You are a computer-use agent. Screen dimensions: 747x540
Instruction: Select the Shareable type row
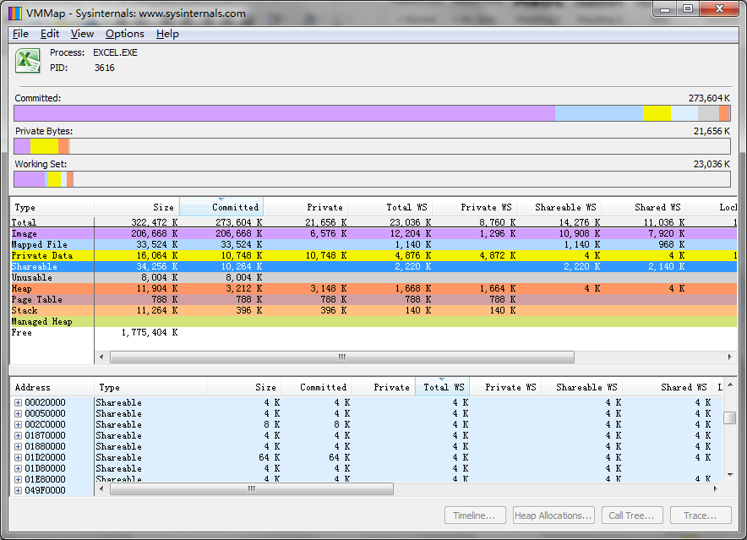coord(373,266)
